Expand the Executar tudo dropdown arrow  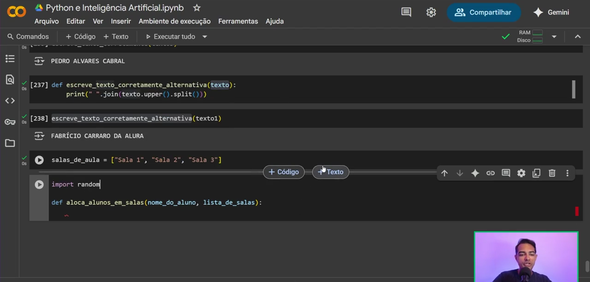click(204, 37)
